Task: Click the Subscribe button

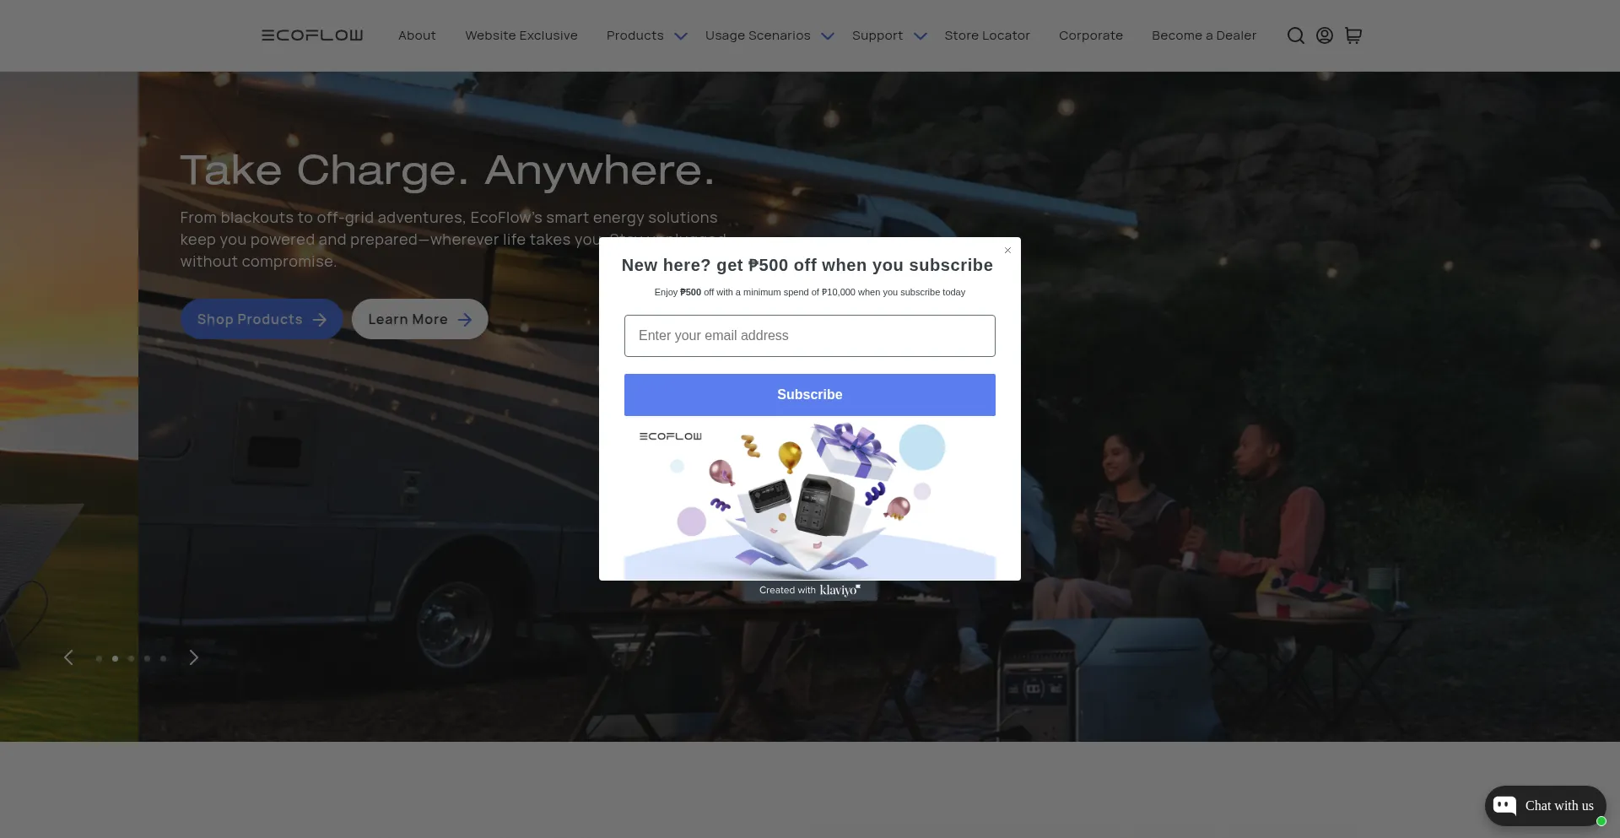Action: coord(810,395)
